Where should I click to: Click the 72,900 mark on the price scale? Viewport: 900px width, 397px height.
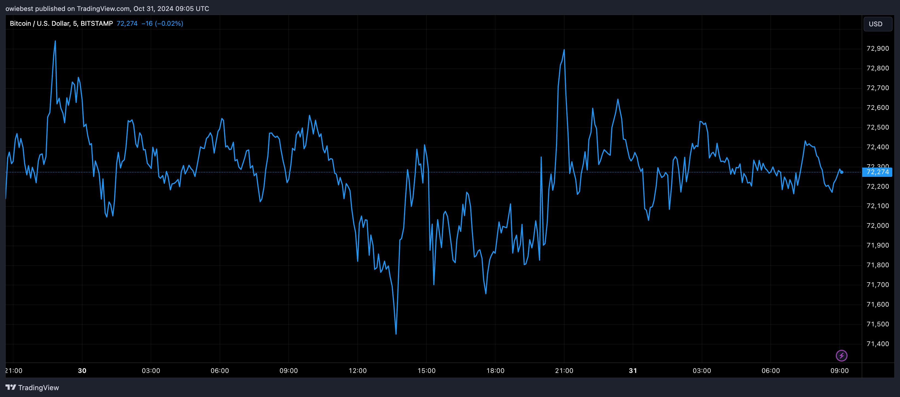[x=878, y=48]
